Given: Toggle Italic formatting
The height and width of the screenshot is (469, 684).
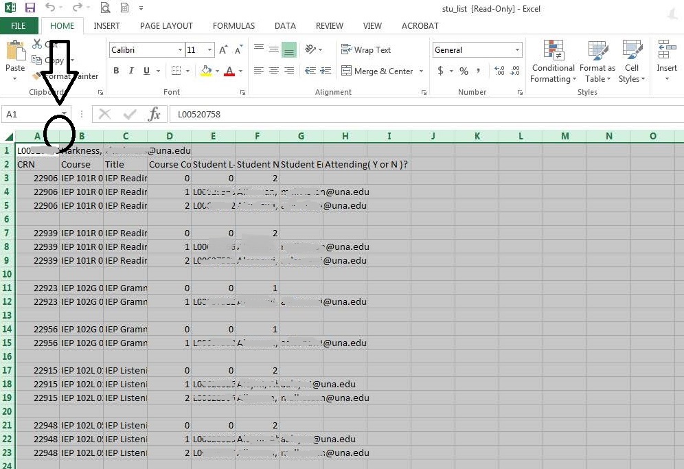Looking at the screenshot, I should click(x=131, y=71).
